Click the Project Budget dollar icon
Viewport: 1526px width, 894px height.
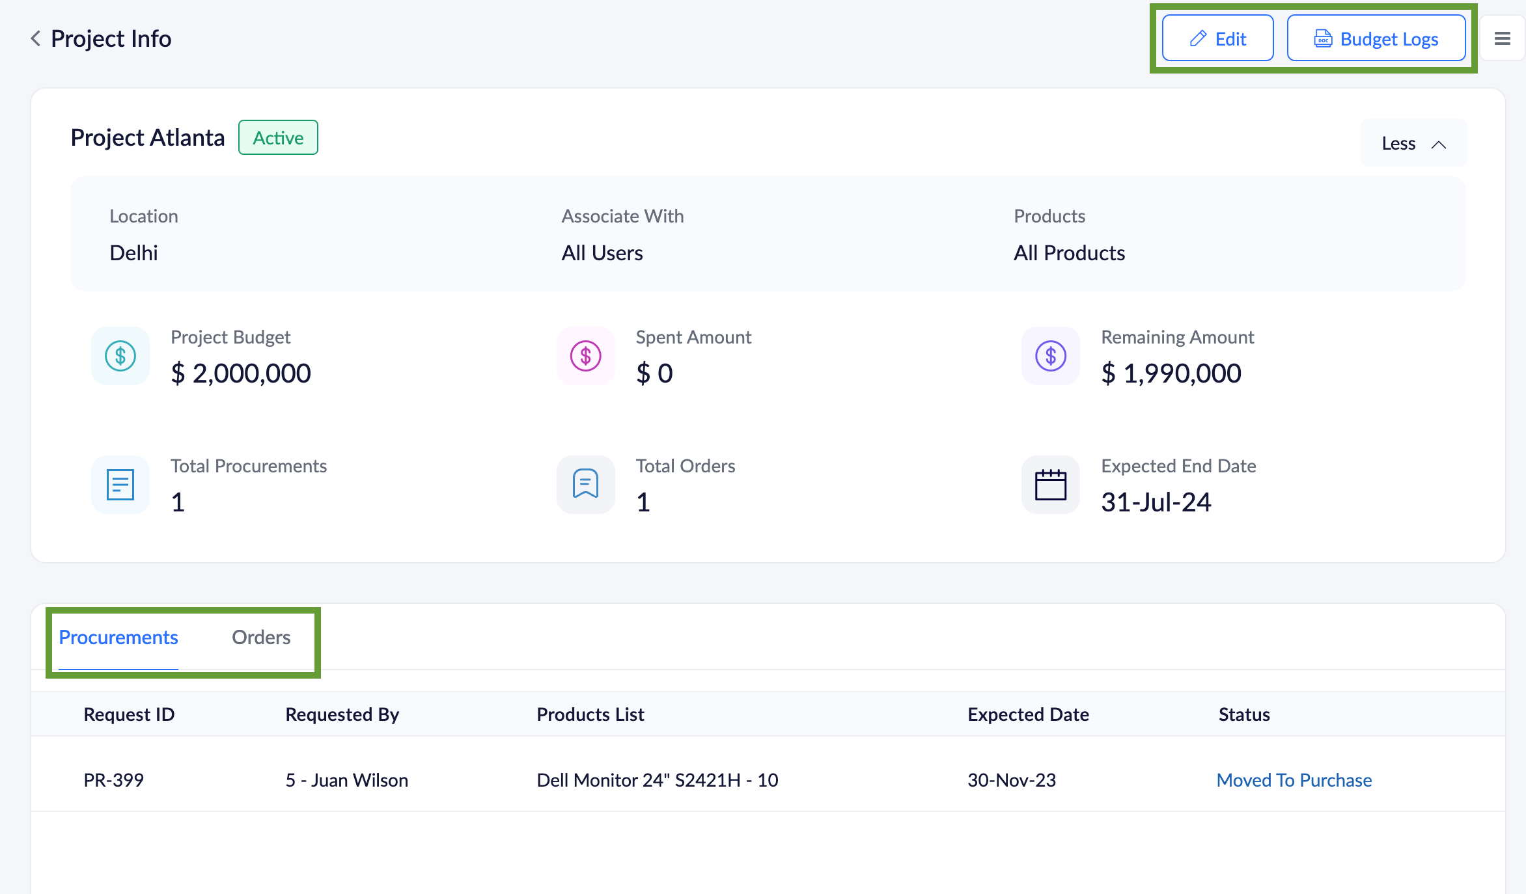[120, 356]
